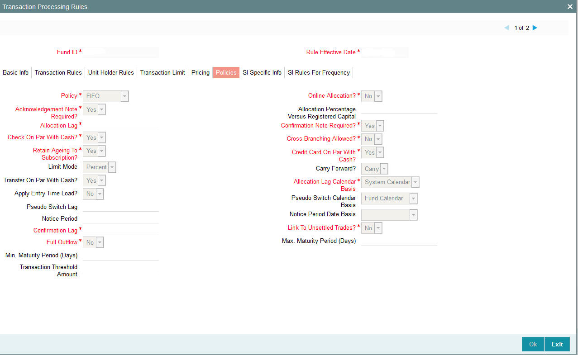Viewport: 578px width, 355px height.
Task: Click the Fund ID input field
Action: (120, 52)
